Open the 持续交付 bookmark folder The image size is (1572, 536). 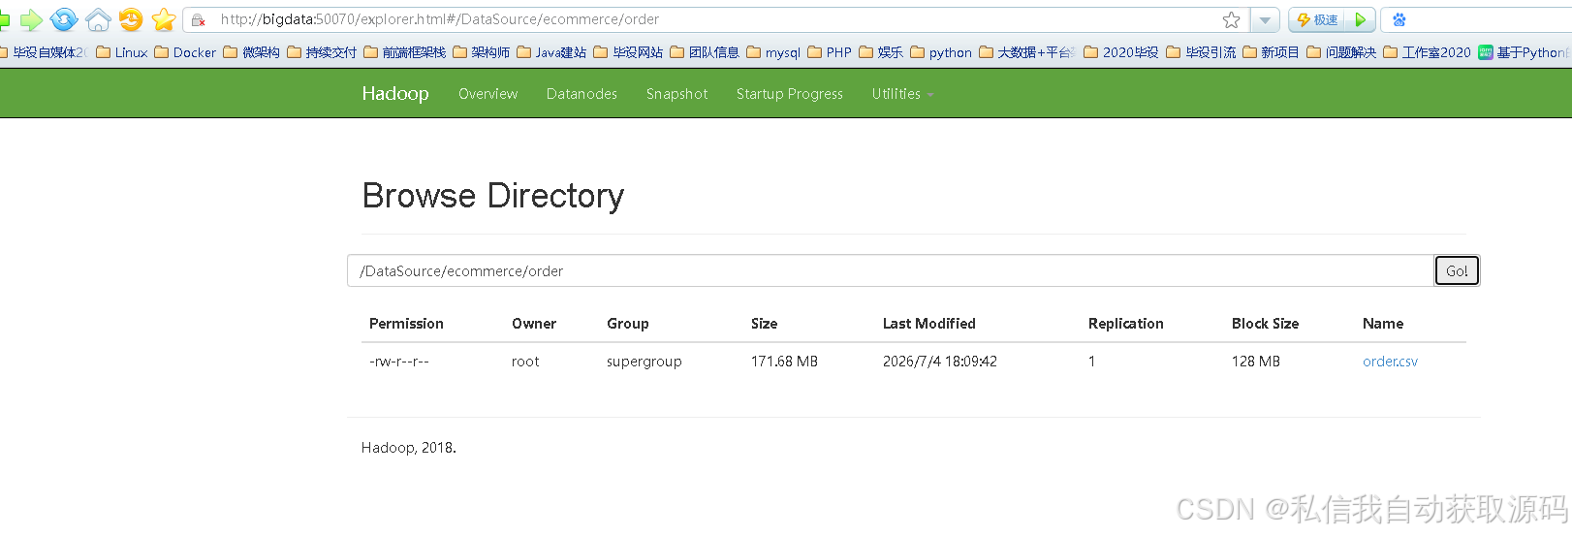[x=322, y=52]
